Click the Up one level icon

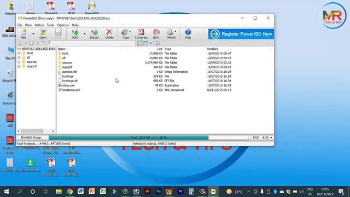coord(43,43)
